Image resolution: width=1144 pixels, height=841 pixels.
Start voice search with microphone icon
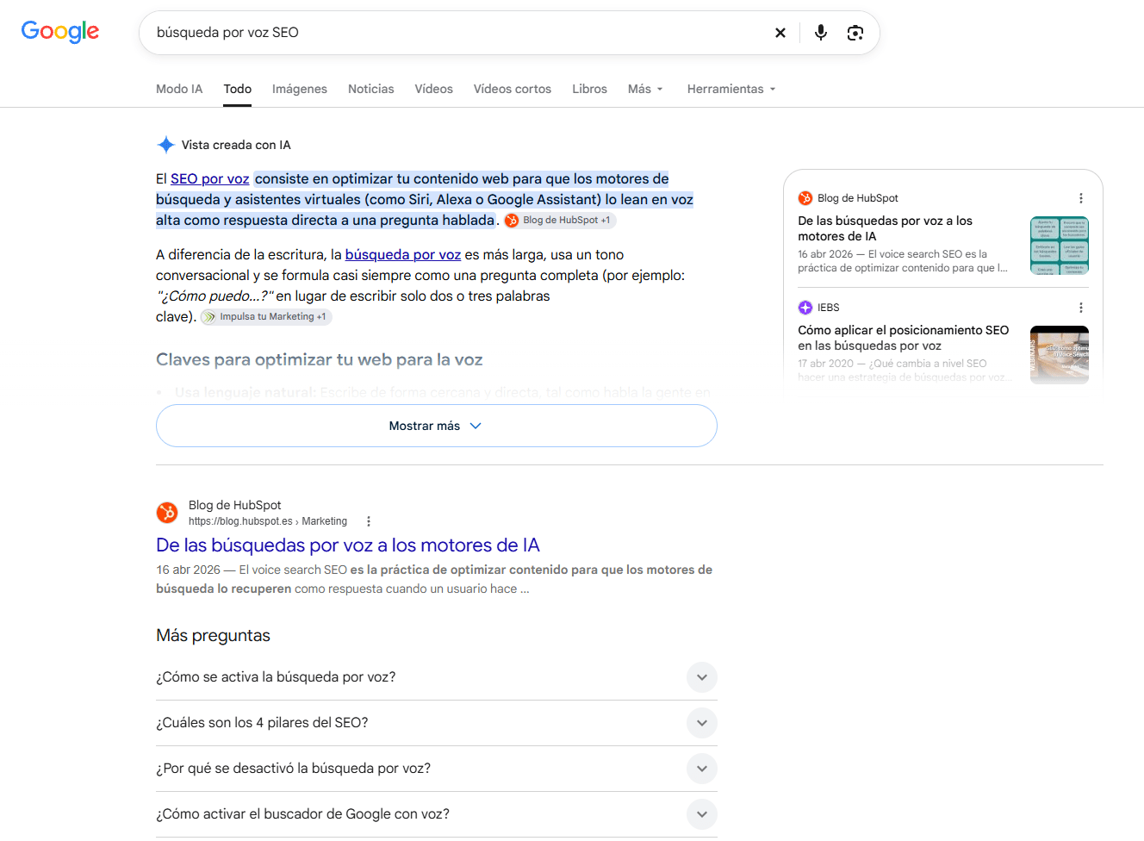coord(821,33)
